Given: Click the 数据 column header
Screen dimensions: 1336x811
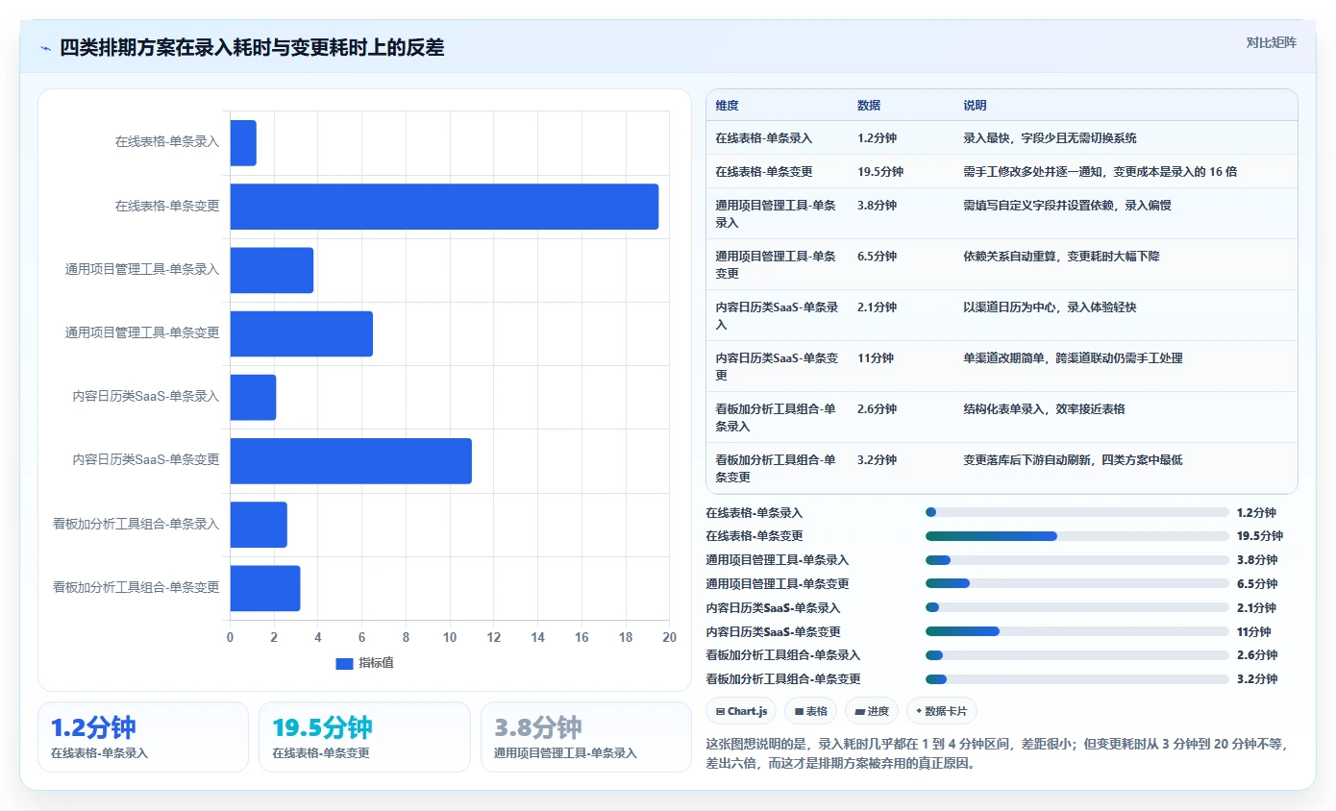Looking at the screenshot, I should tap(869, 106).
